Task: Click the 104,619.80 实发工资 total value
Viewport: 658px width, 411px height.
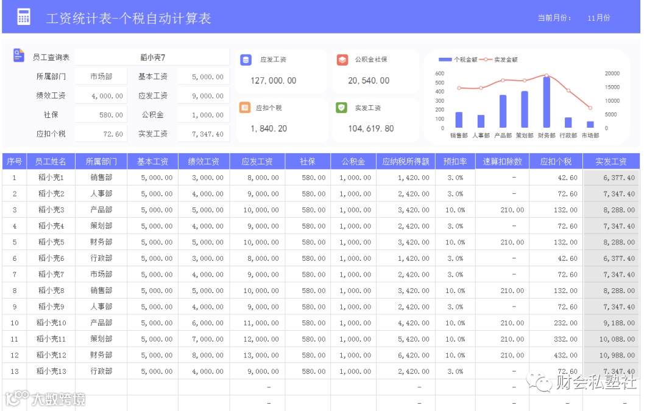Action: point(370,129)
